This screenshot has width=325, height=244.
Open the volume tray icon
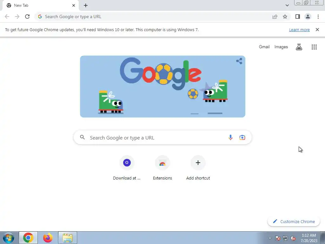(293, 238)
